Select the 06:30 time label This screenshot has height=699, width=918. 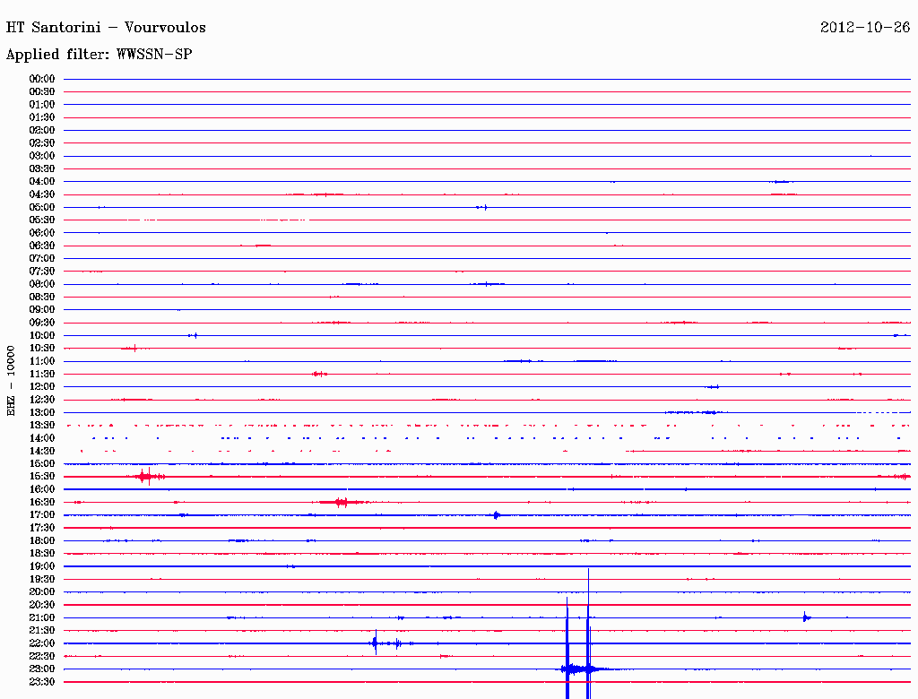[x=42, y=246]
